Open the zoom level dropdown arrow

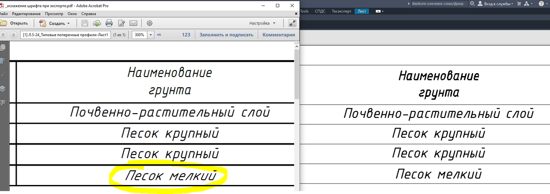[x=151, y=35]
